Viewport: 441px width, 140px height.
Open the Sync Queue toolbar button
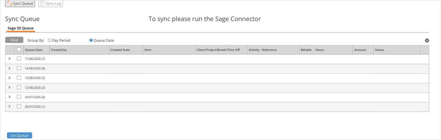pyautogui.click(x=20, y=3)
